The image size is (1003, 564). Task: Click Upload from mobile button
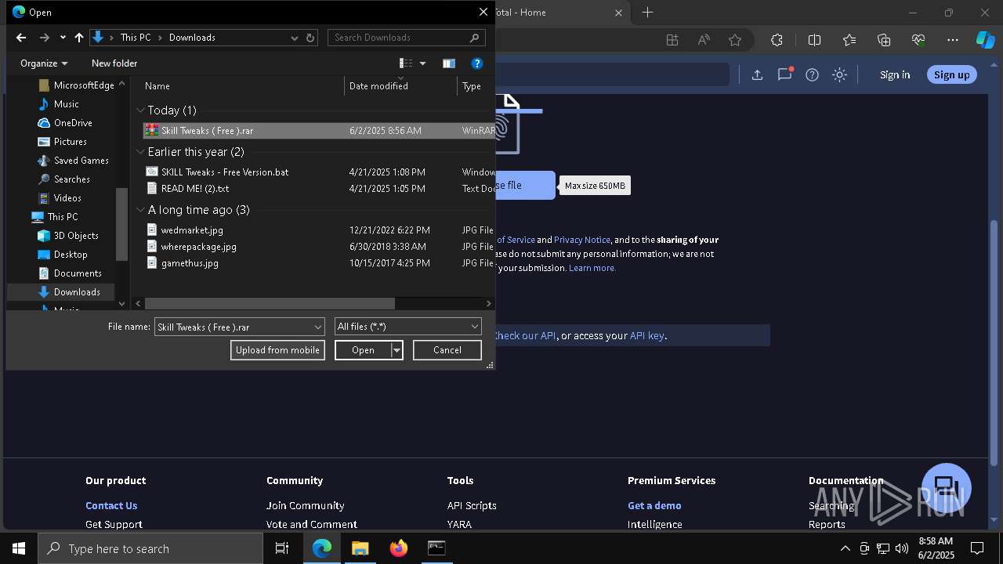point(277,350)
